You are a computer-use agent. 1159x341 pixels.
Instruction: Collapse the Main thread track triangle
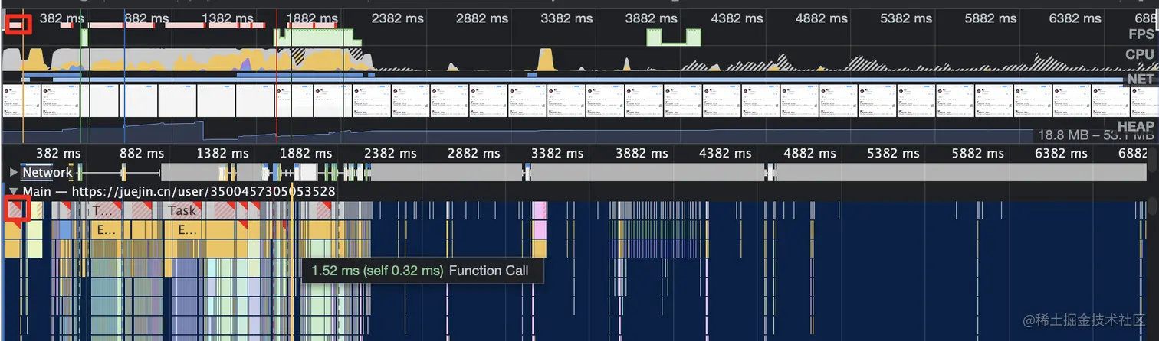click(x=13, y=191)
